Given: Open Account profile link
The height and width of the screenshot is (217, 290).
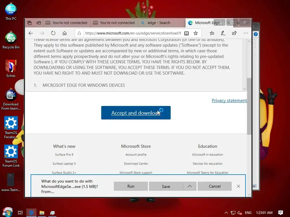Looking at the screenshot, I should click(x=136, y=155).
